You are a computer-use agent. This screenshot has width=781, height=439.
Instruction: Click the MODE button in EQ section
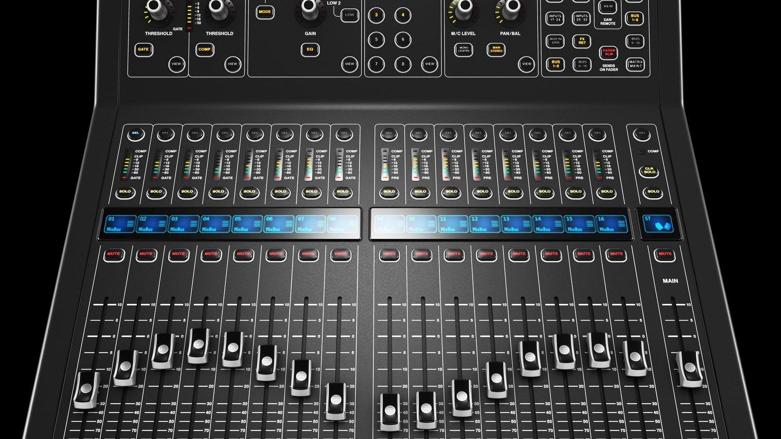(x=265, y=12)
